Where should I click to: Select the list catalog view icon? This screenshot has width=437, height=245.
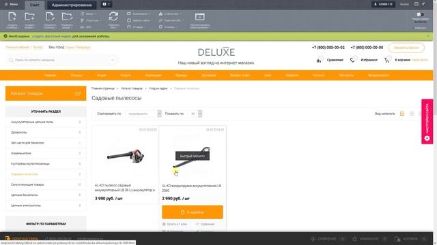tap(412, 114)
